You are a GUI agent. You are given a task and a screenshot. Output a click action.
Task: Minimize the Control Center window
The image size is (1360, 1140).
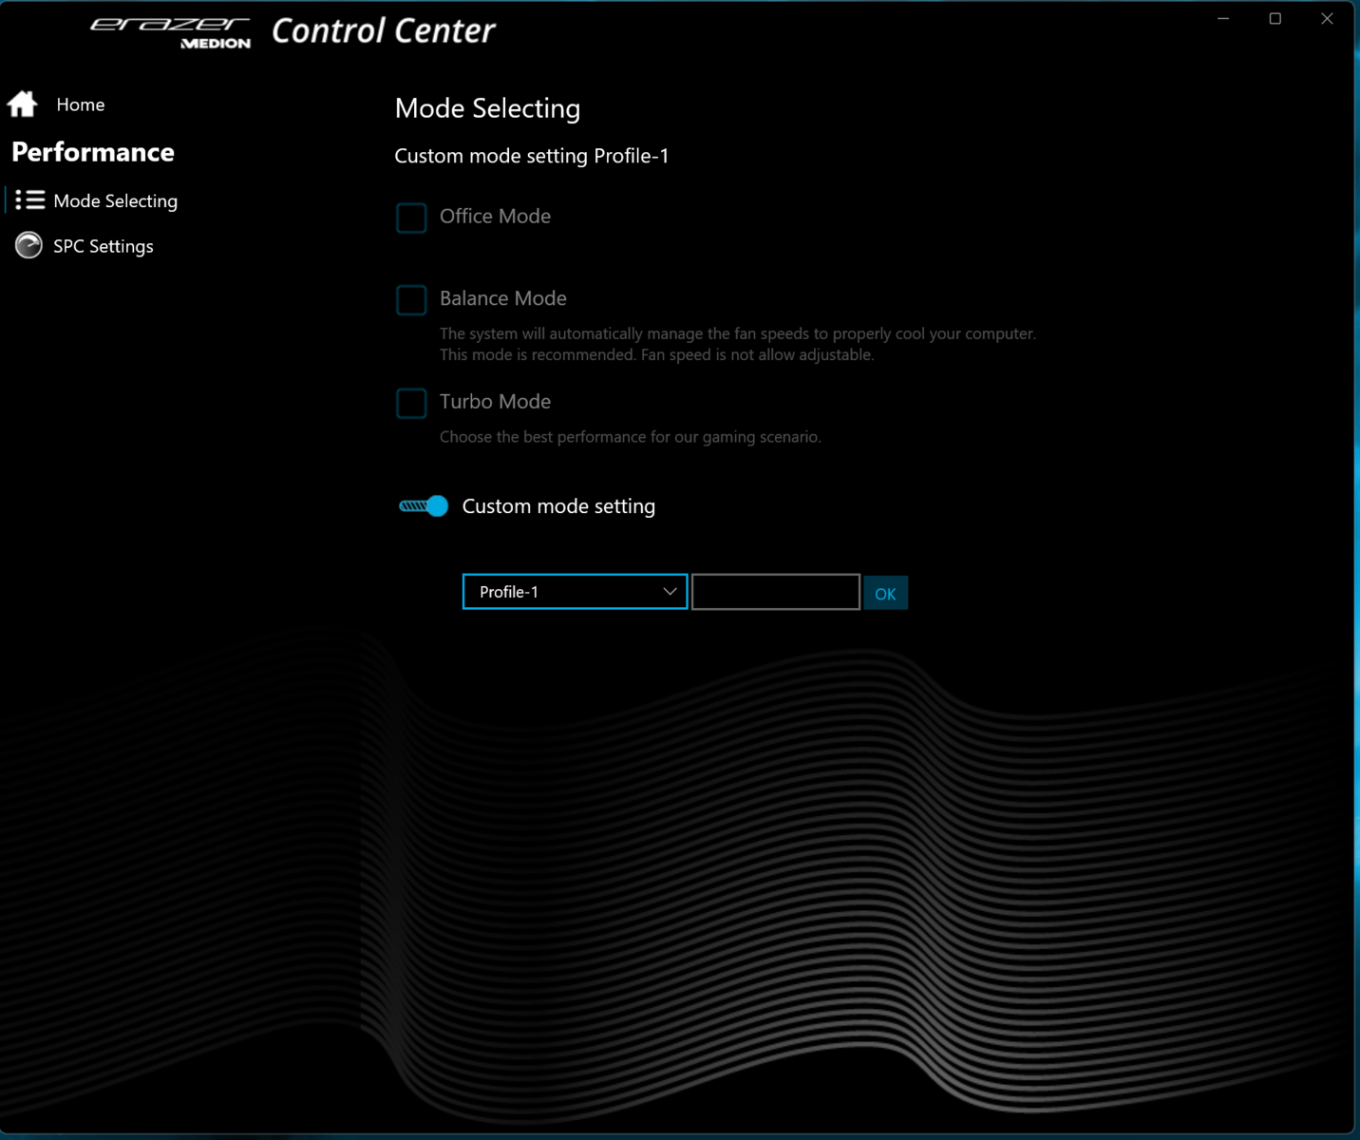(x=1223, y=19)
